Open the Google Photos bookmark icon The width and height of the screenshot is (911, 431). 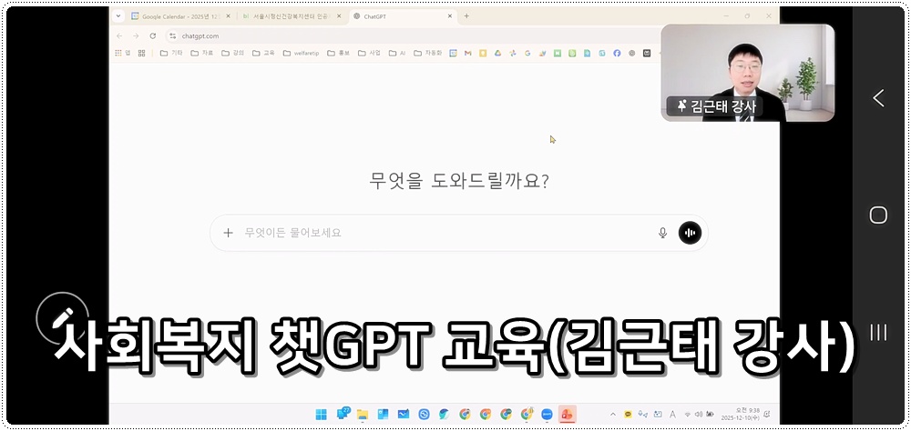click(512, 53)
